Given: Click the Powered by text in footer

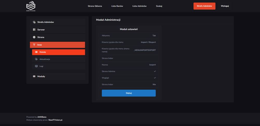Looking at the screenshot, I should pos(32,117).
